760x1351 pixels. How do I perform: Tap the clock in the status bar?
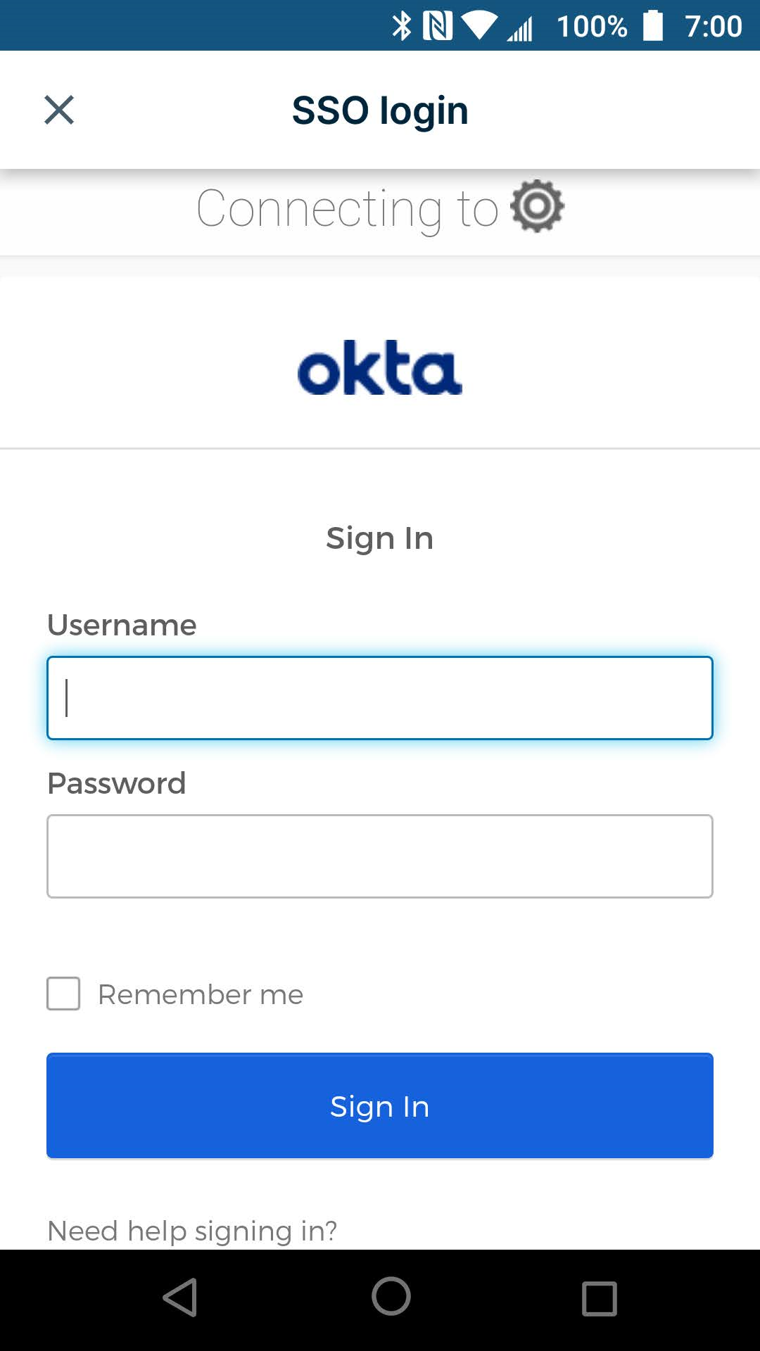(x=713, y=25)
